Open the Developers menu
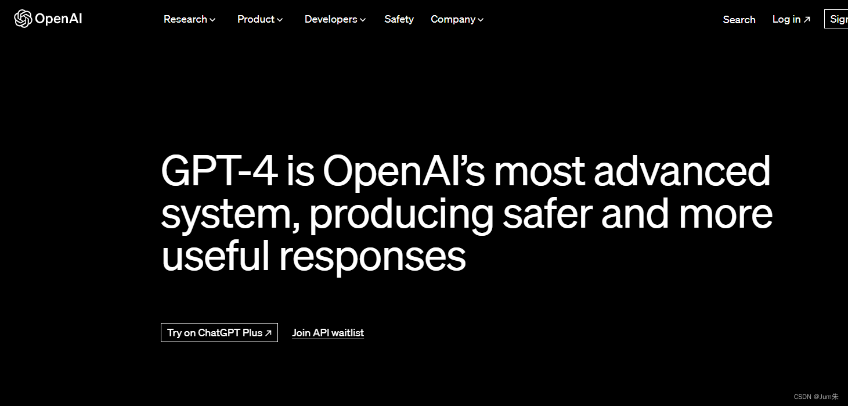Viewport: 848px width, 406px height. click(335, 19)
